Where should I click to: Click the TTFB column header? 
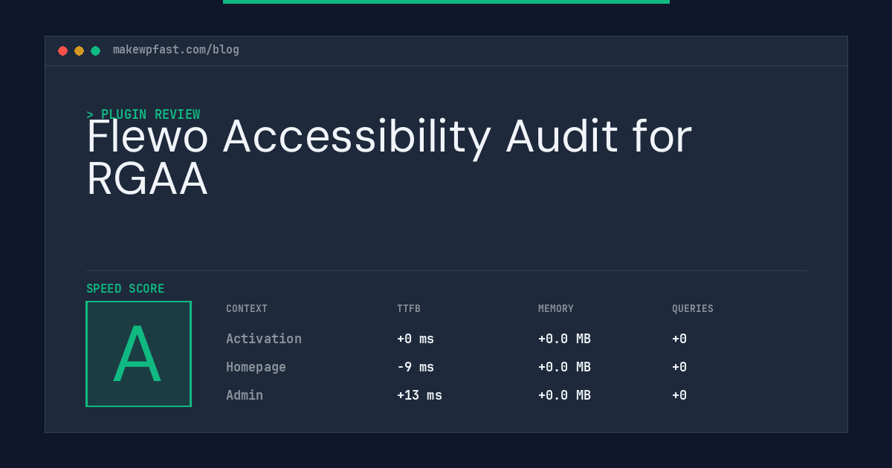click(x=409, y=309)
